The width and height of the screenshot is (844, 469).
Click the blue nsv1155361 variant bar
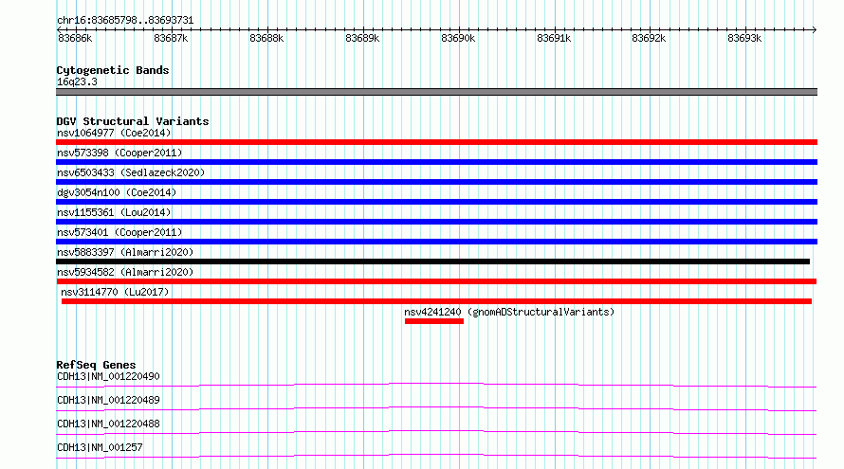point(436,222)
